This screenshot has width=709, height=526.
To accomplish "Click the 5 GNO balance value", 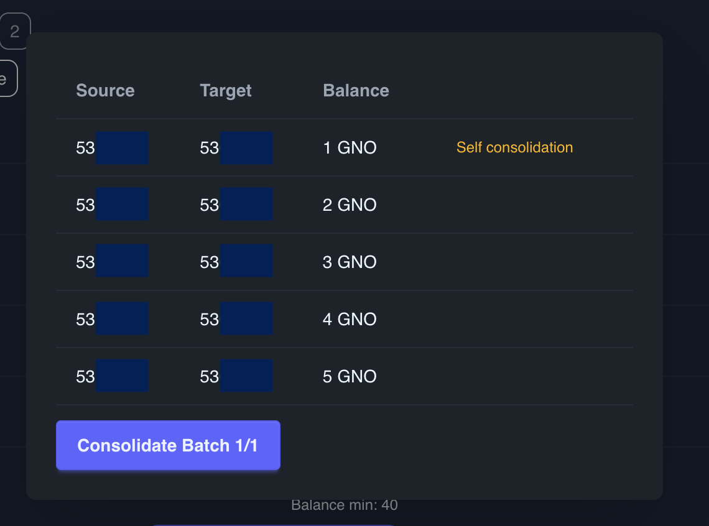I will click(350, 376).
